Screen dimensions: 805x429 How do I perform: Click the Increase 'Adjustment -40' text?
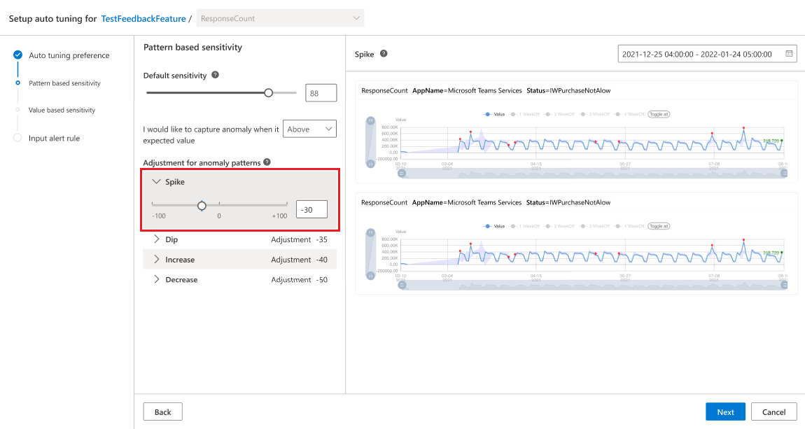pyautogui.click(x=300, y=260)
